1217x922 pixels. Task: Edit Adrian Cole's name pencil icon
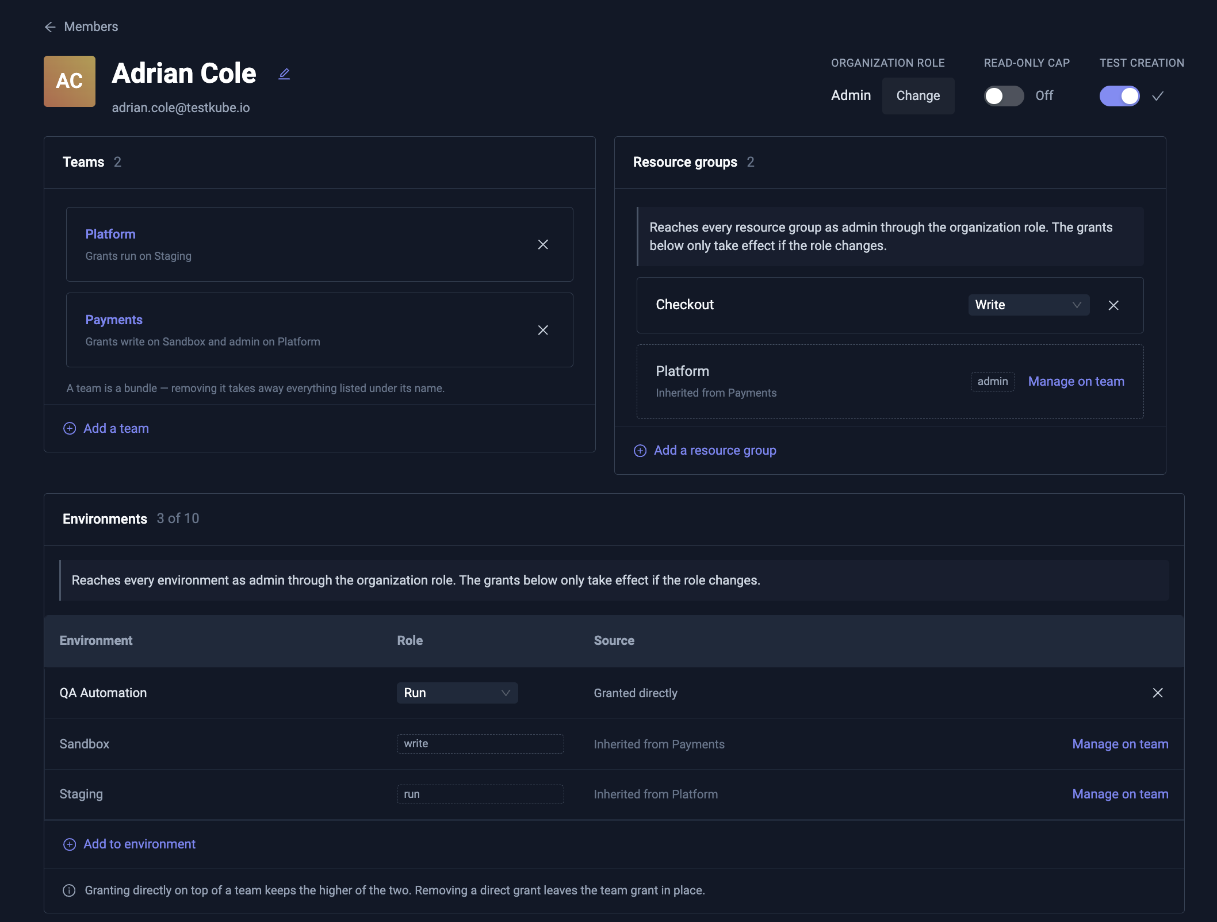pos(284,74)
